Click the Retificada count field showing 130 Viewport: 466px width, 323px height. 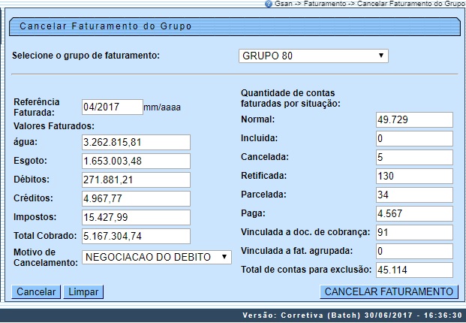pyautogui.click(x=414, y=176)
